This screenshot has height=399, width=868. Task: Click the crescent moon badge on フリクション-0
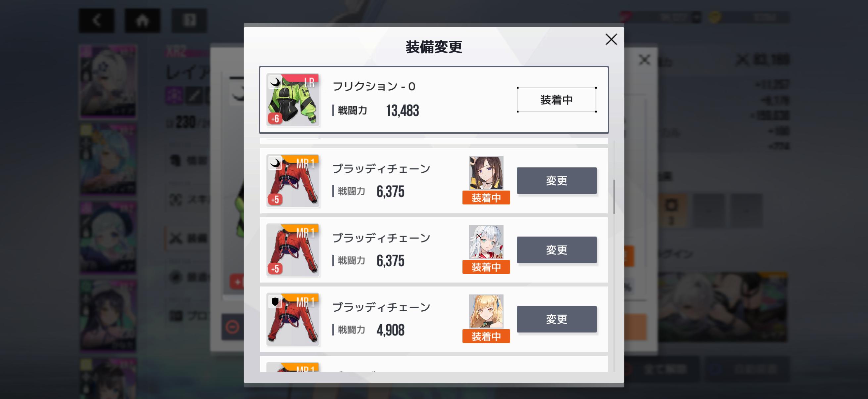click(275, 81)
